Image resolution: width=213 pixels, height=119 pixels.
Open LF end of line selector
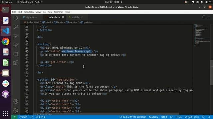pos(171,117)
